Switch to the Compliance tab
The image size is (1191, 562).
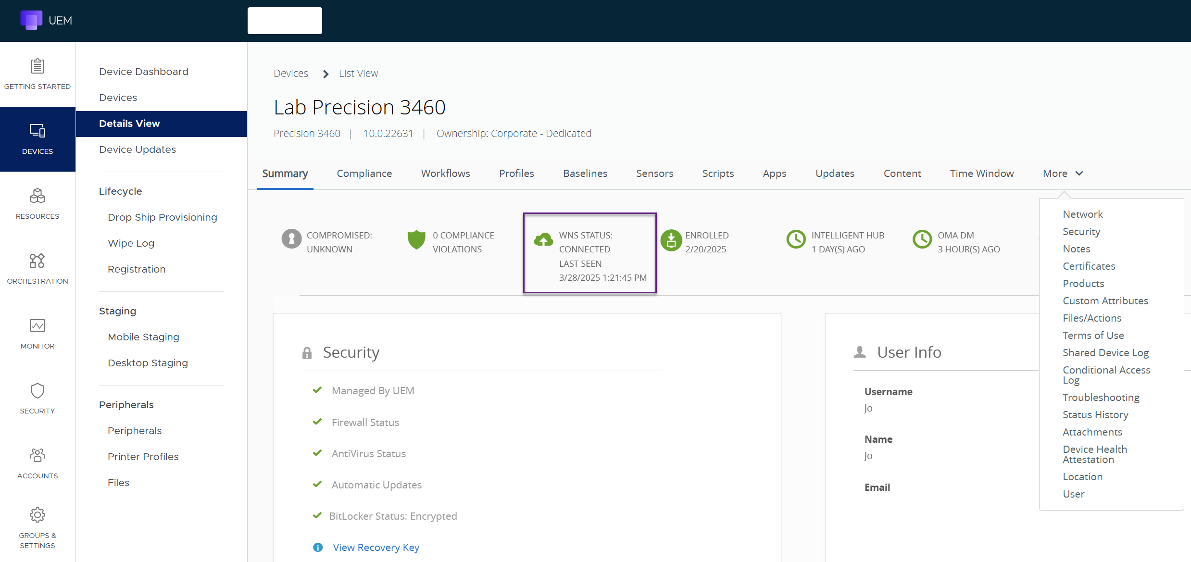364,174
